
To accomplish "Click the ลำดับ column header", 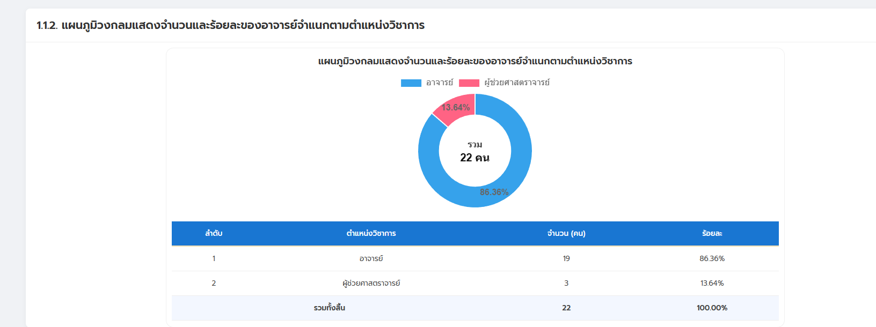I will click(214, 234).
